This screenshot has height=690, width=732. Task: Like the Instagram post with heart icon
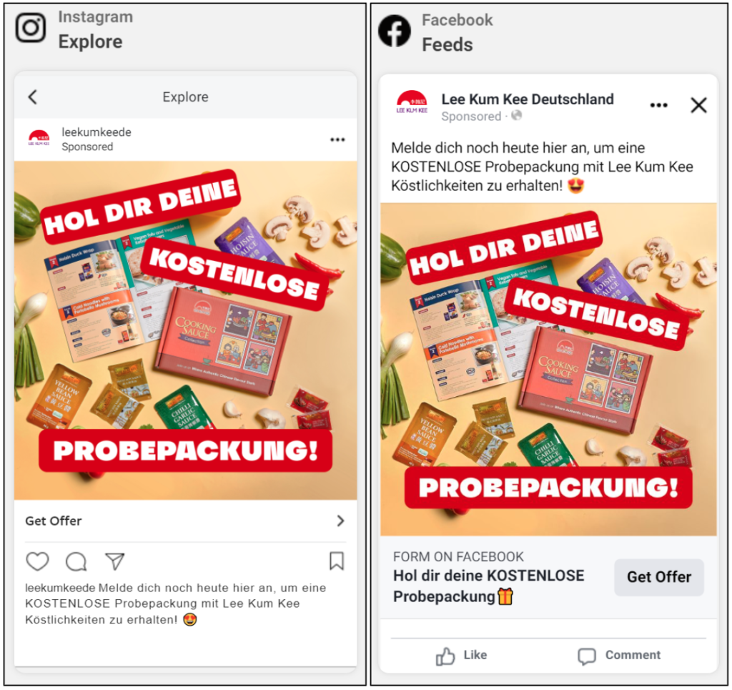click(37, 561)
